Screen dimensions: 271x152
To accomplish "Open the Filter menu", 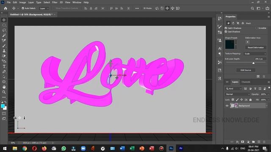I will tap(55, 3).
